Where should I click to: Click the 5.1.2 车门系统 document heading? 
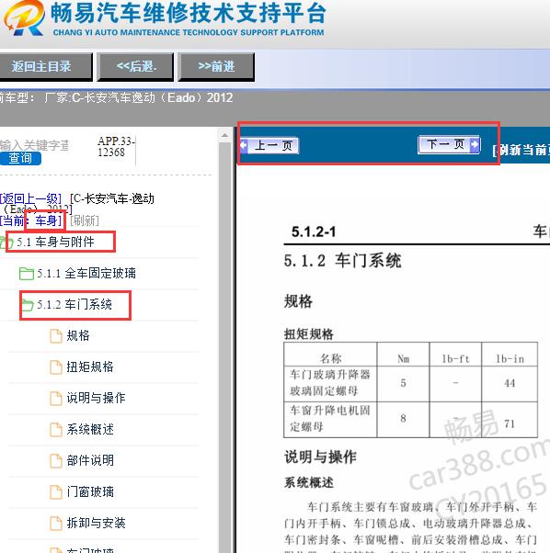coord(342,261)
